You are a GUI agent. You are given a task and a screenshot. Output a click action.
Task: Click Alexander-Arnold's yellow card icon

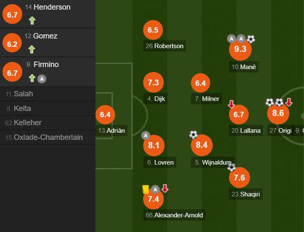[145, 189]
